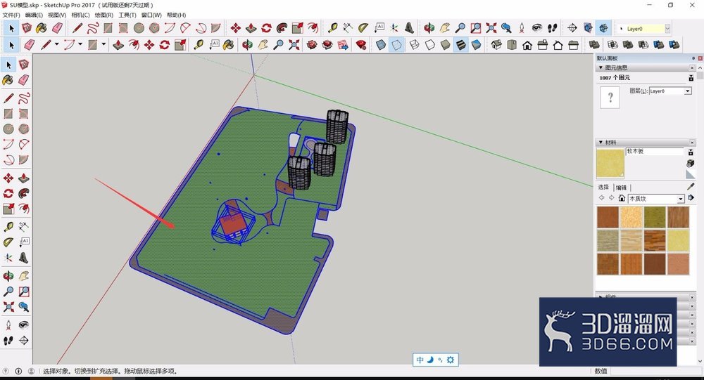Select the Tape Measure tool in left toolbar
Screen dimensions: 704x380
click(8, 227)
